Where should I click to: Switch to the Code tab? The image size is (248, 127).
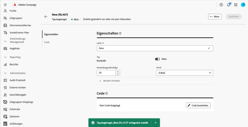pos(47,42)
